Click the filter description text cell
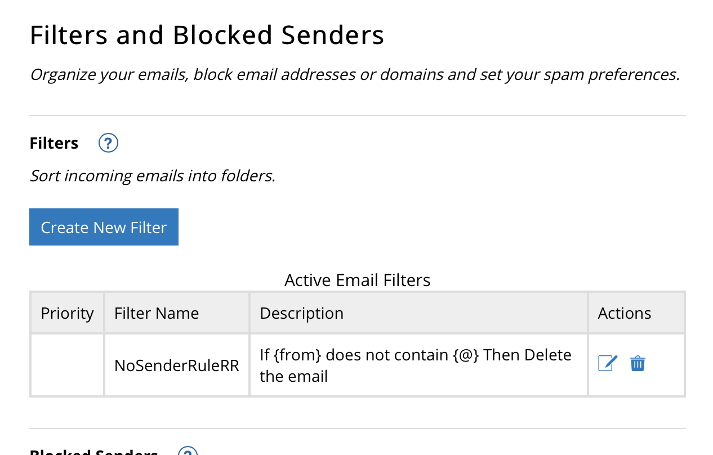Screen dimensions: 713x455 (x=415, y=365)
